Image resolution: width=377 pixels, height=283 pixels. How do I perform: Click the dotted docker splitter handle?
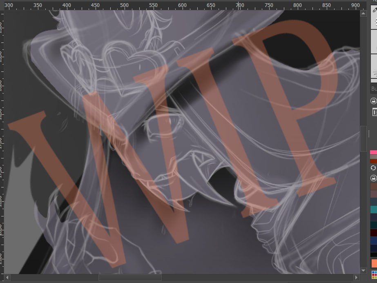(x=369, y=134)
